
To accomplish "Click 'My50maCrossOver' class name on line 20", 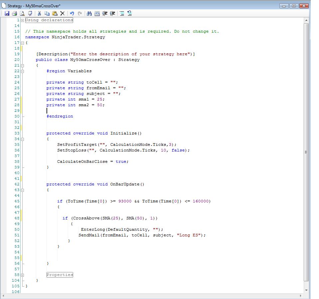I will 90,60.
